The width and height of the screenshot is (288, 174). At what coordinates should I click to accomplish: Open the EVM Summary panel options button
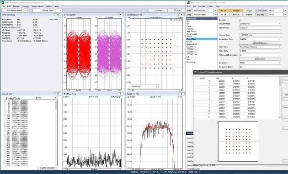click(58, 15)
